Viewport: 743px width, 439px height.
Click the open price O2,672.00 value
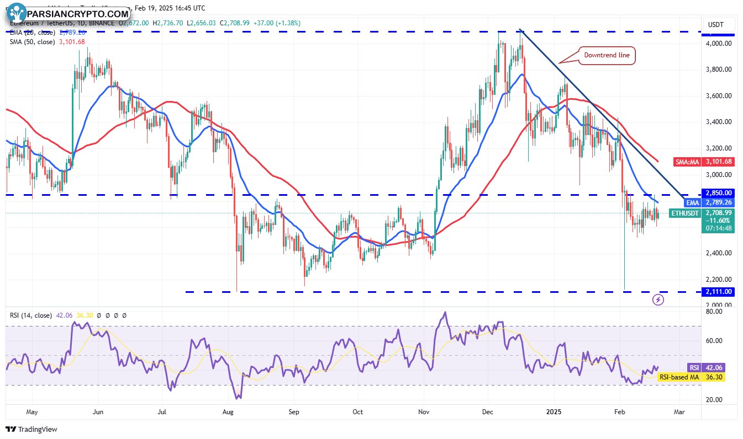[x=135, y=23]
